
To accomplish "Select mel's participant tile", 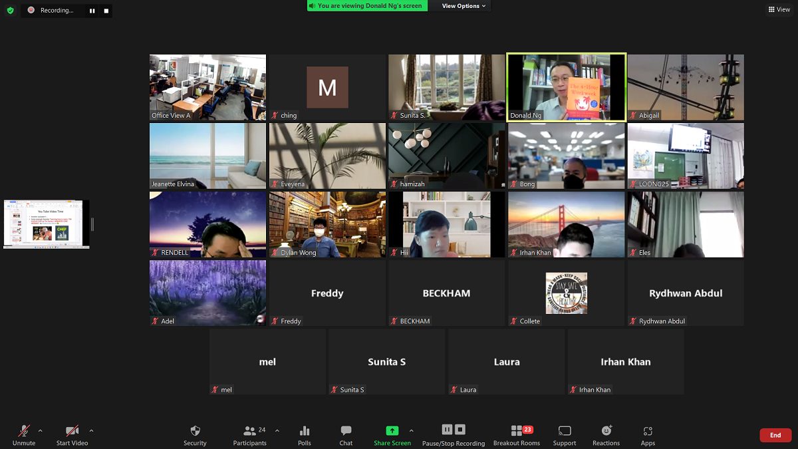I will tap(267, 362).
